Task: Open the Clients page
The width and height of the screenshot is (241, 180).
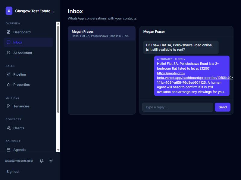Action: coord(28,128)
